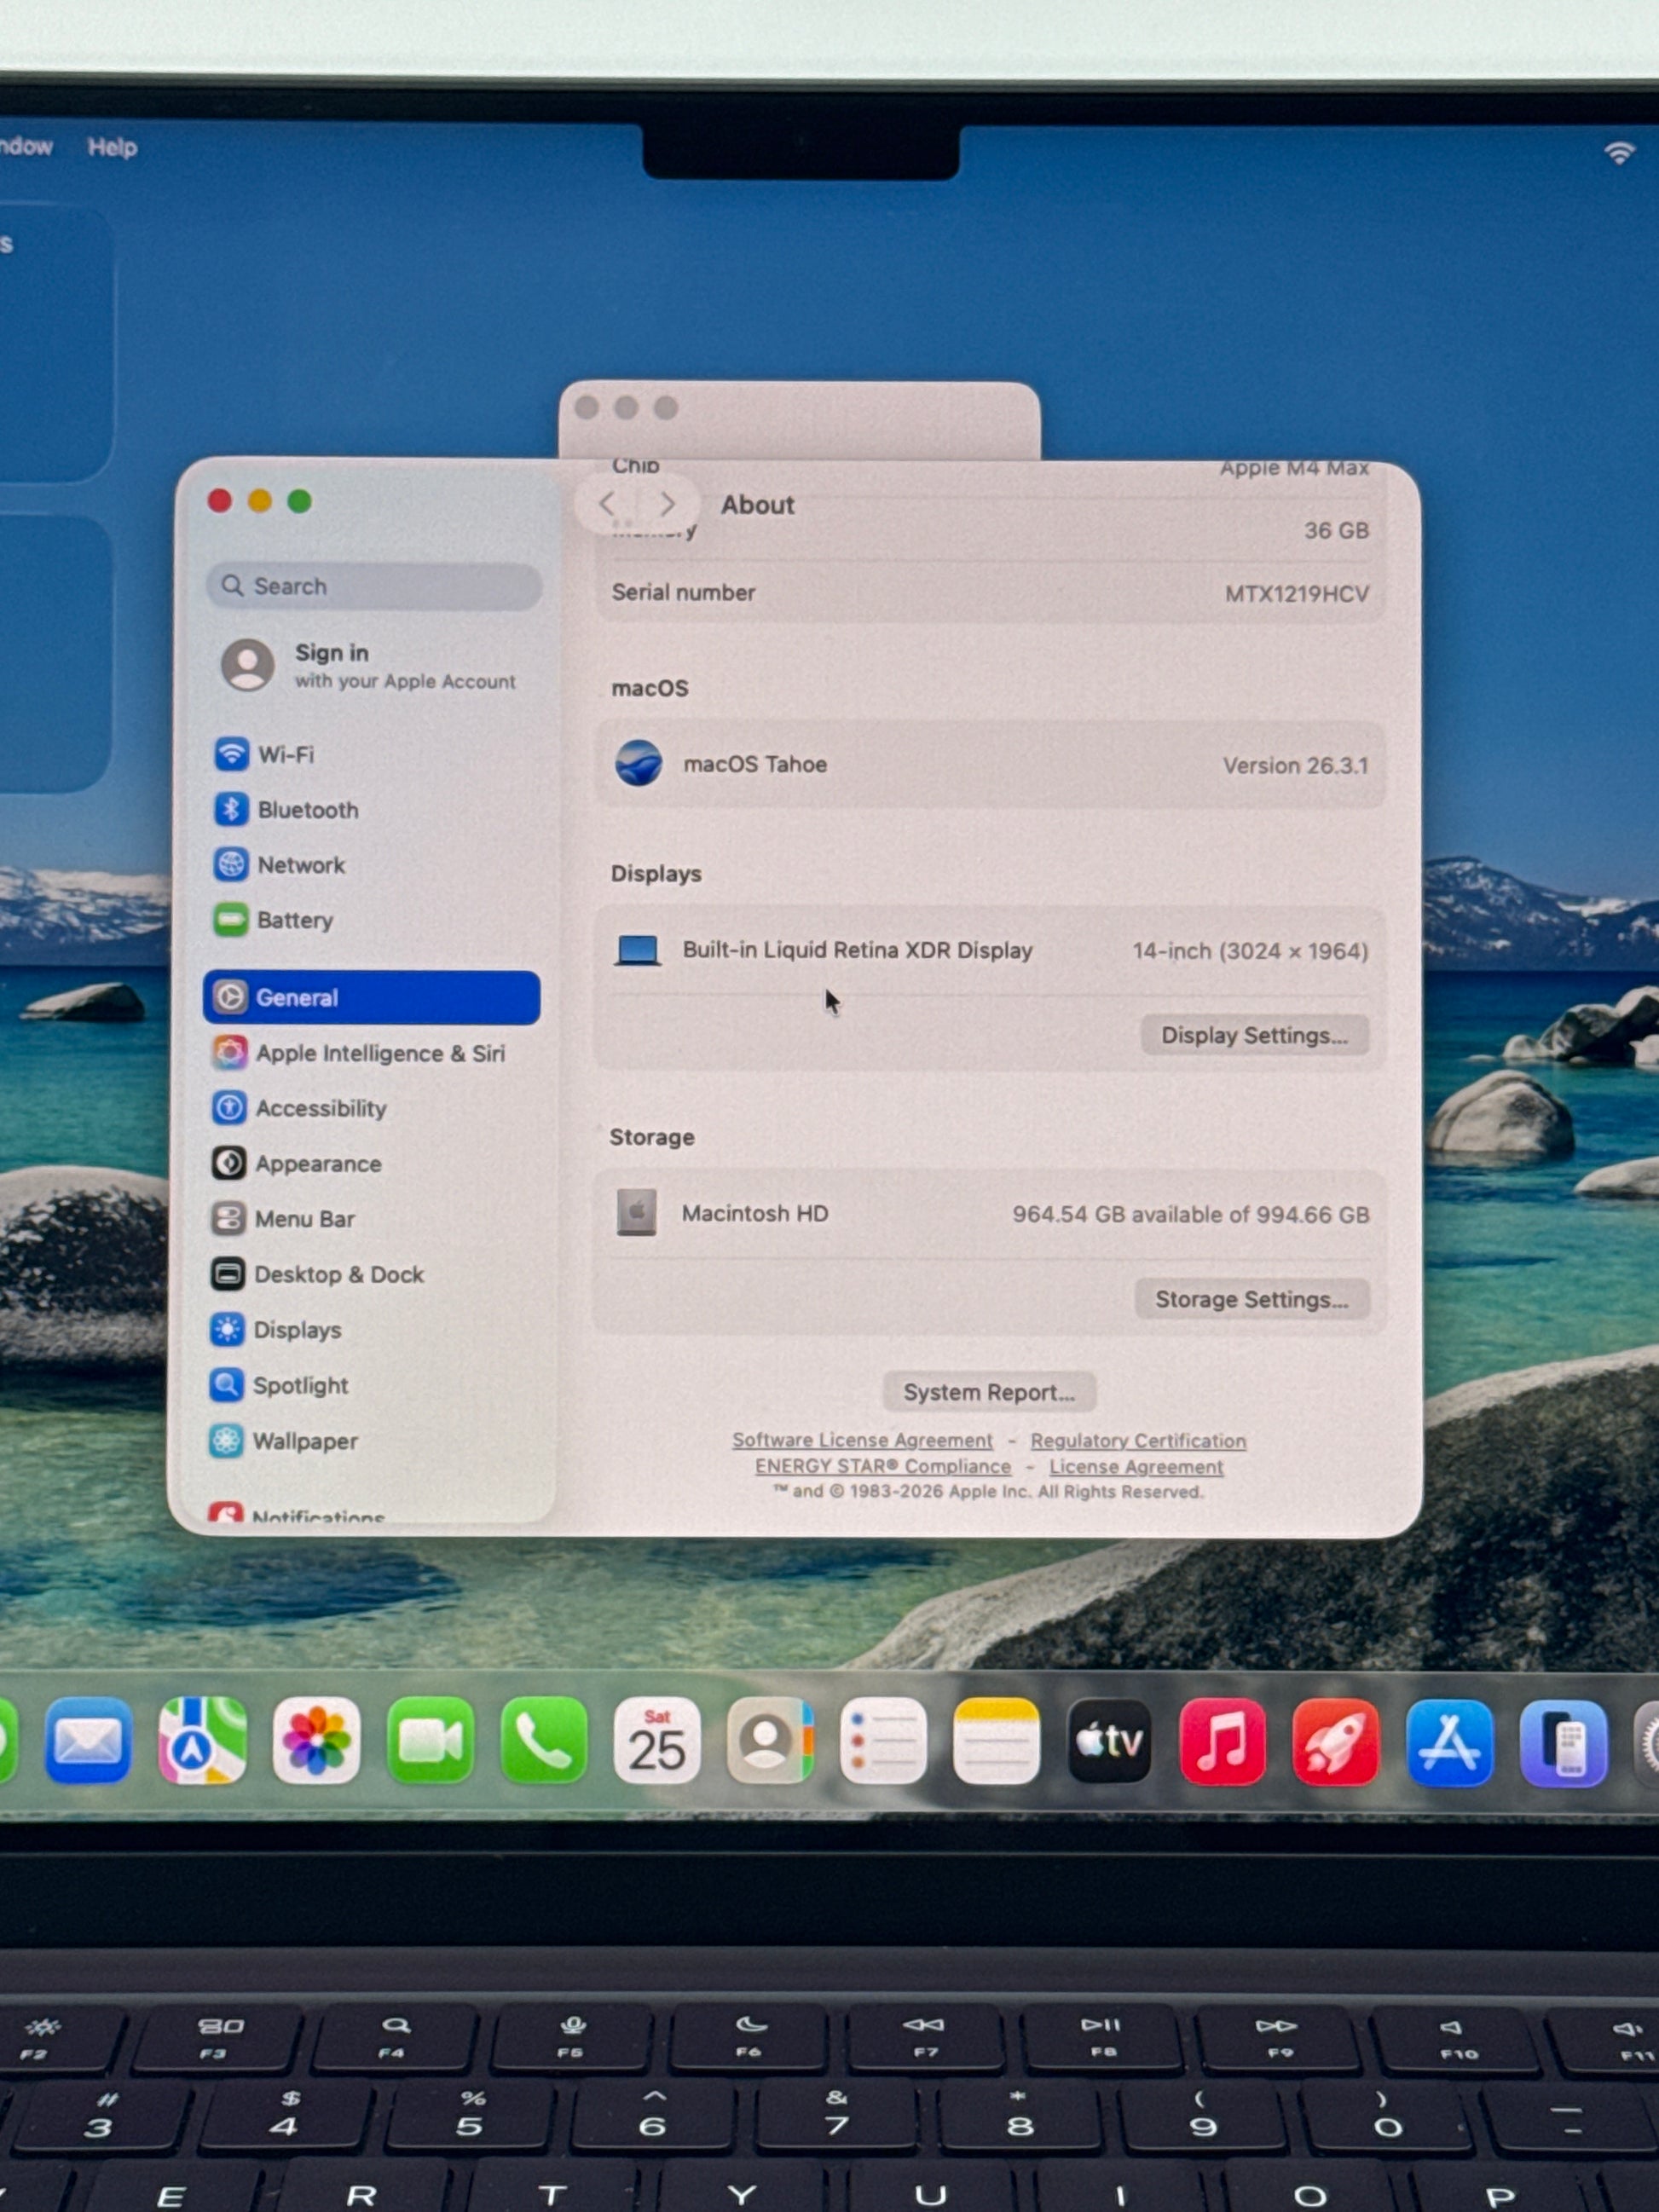The height and width of the screenshot is (2212, 1659).
Task: Select Desktop & Dock pane
Action: pyautogui.click(x=338, y=1274)
